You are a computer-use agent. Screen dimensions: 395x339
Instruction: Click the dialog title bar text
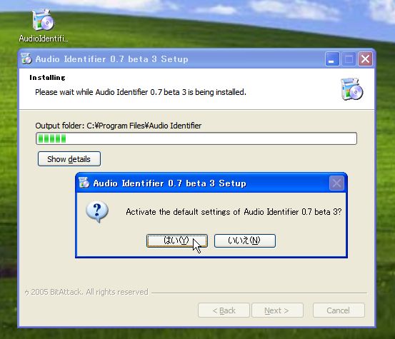coord(169,183)
